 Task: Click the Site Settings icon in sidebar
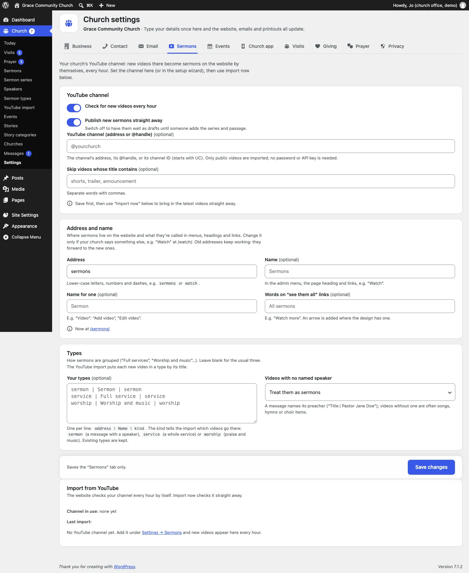click(6, 215)
